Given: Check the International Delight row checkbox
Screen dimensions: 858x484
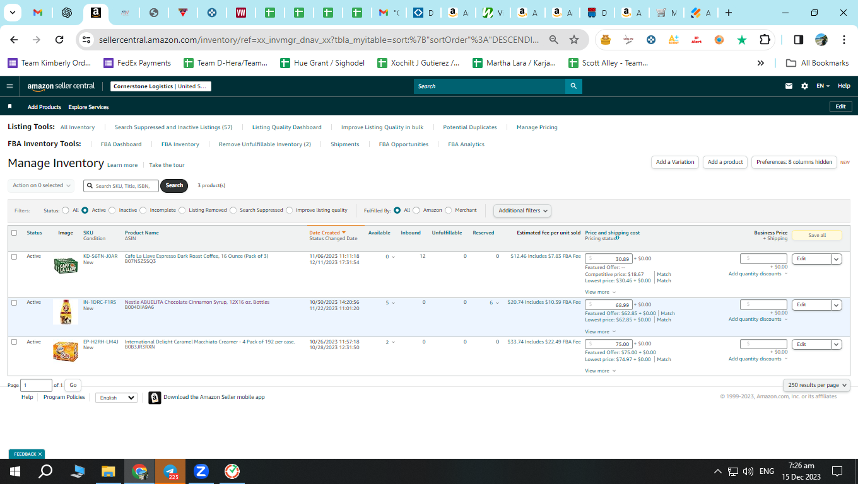Looking at the screenshot, I should coord(15,342).
